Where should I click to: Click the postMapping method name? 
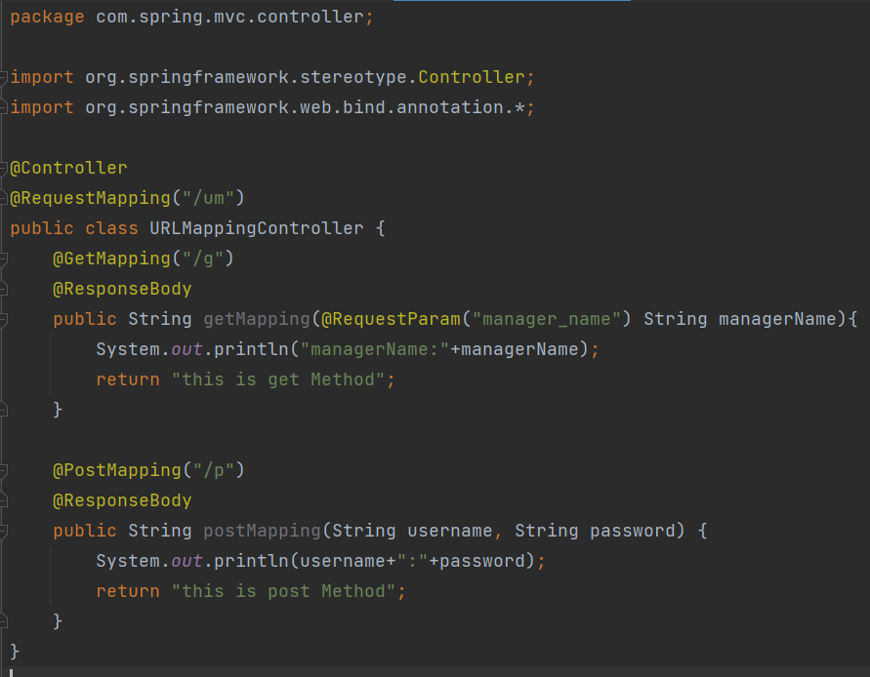pos(261,531)
